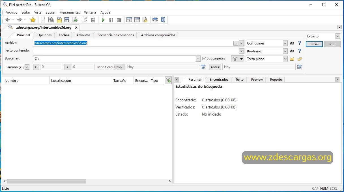Viewport: 344px width, 192px height.
Task: Click the results filter icon with green plus
Action: (x=168, y=80)
